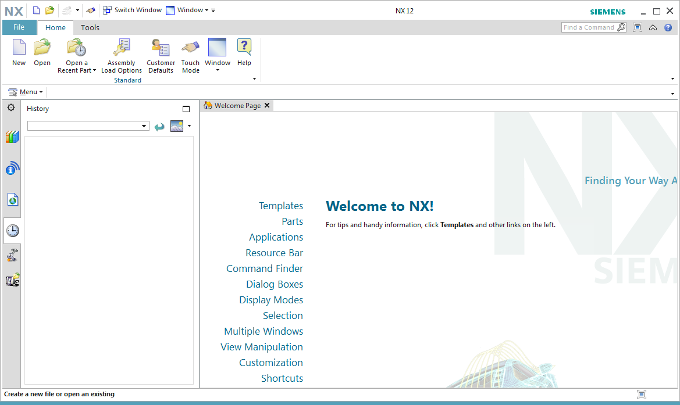Open the Roles tab icon
This screenshot has height=405, width=680.
tap(12, 280)
